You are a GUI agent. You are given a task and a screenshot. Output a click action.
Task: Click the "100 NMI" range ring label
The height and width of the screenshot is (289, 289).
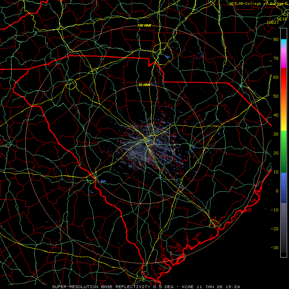click(144, 25)
